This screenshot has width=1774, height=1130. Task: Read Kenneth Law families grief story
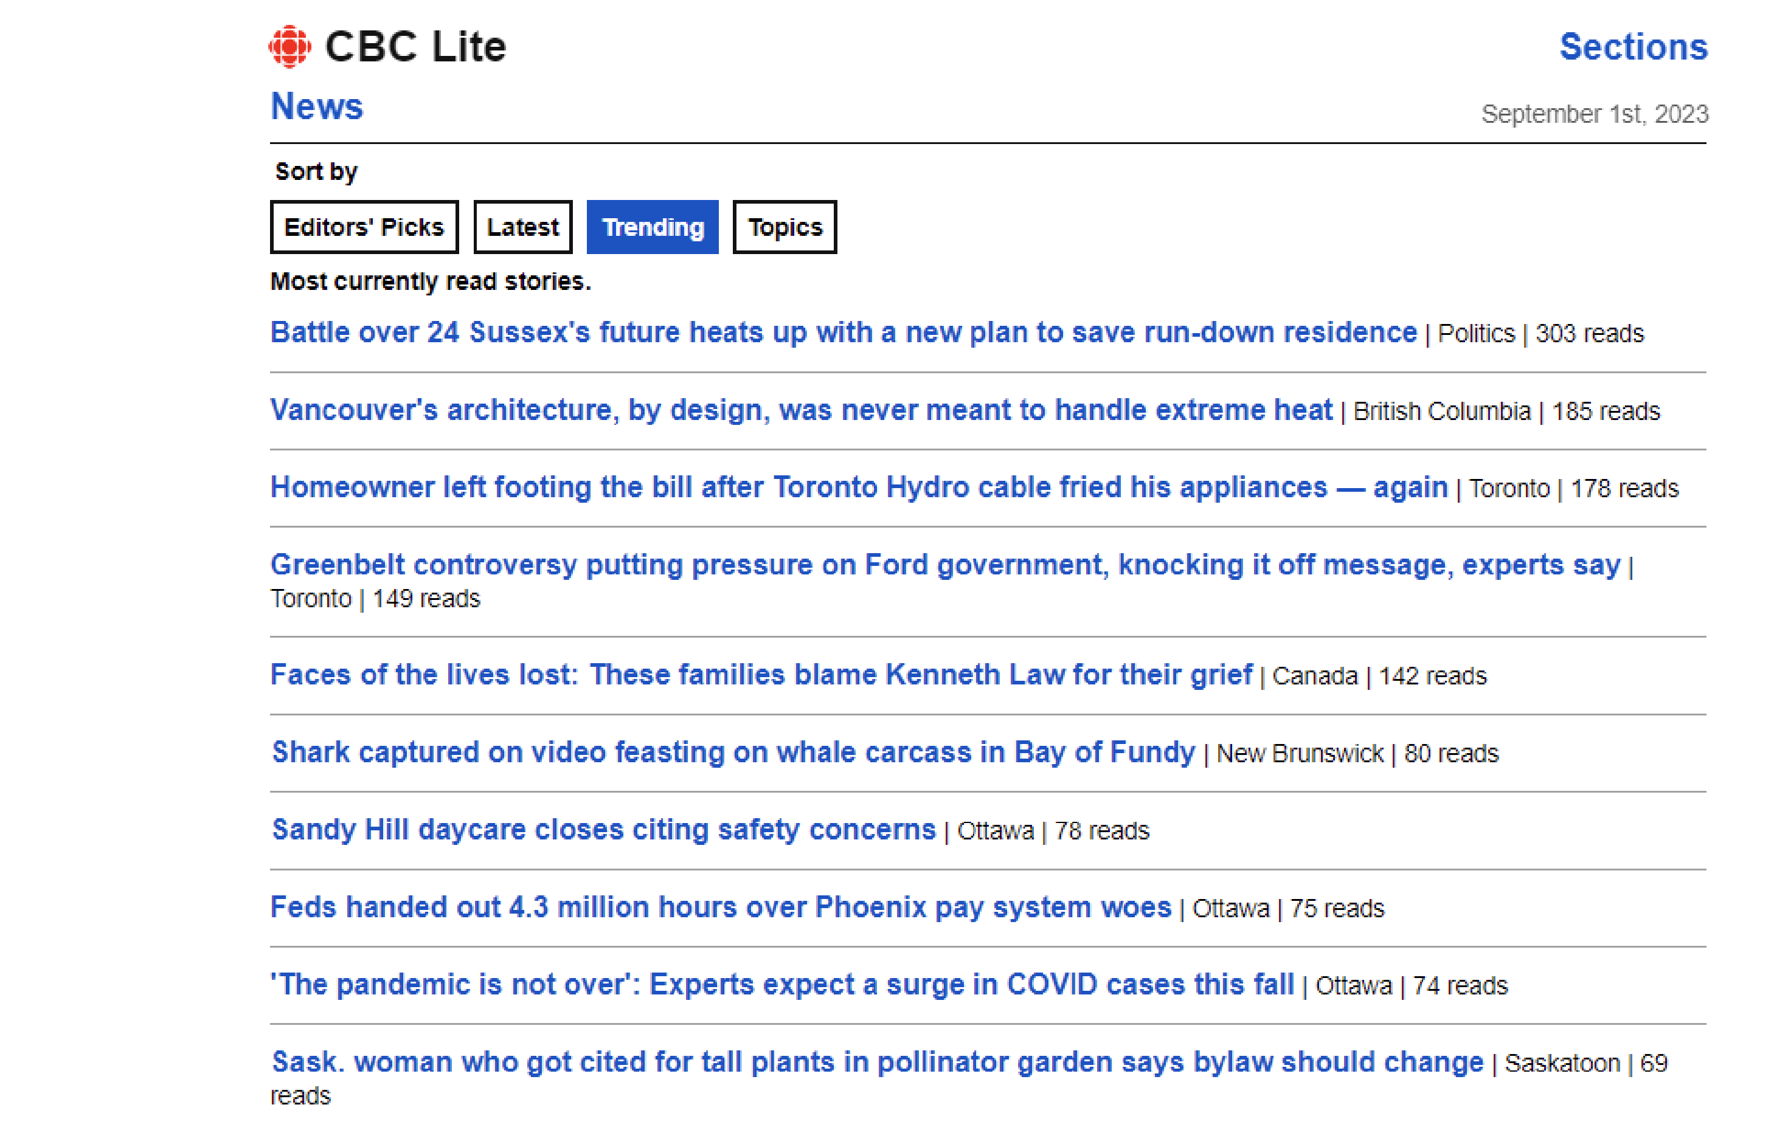(x=760, y=675)
